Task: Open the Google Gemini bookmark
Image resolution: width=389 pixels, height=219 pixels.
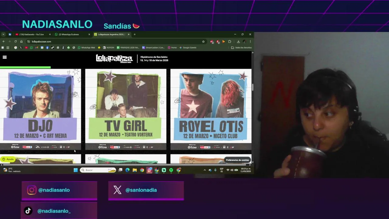Action: coord(188,47)
